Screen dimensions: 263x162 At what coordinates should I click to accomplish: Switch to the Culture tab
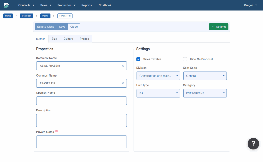click(68, 39)
